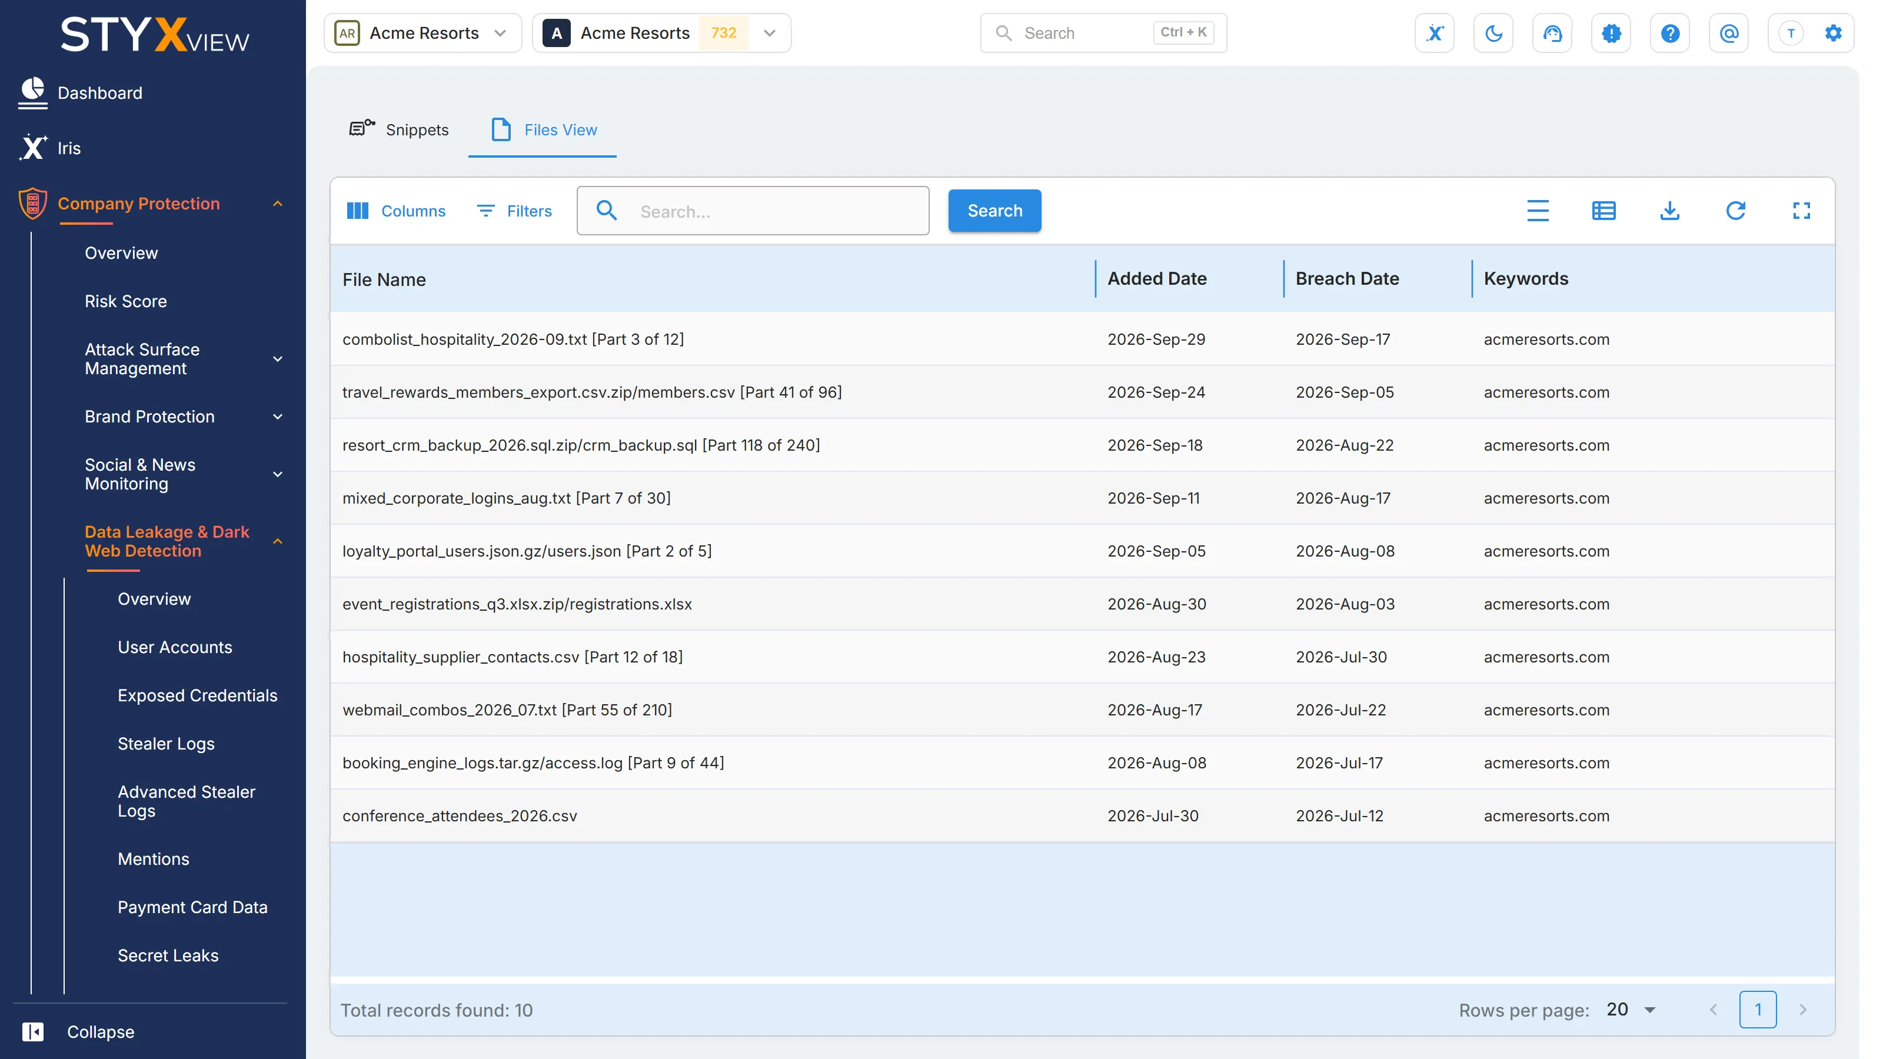Open the Rows per page dropdown

[1631, 1010]
